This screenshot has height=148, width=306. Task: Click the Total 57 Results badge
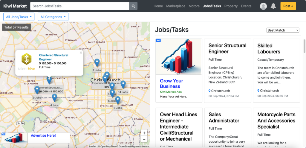coord(16,27)
